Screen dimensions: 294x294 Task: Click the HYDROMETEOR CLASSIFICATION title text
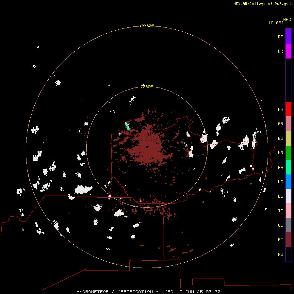(115, 292)
